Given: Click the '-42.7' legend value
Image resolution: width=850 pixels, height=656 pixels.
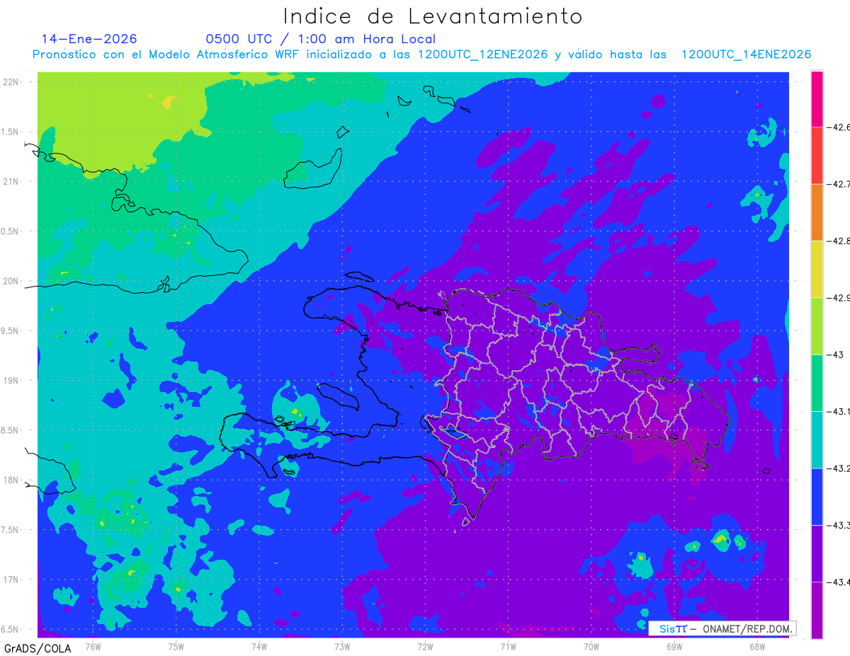Looking at the screenshot, I should click(839, 184).
